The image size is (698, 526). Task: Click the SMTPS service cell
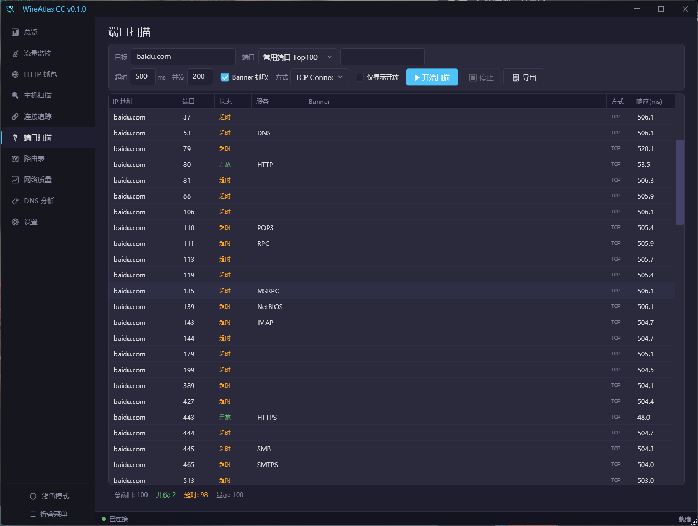[x=268, y=465]
